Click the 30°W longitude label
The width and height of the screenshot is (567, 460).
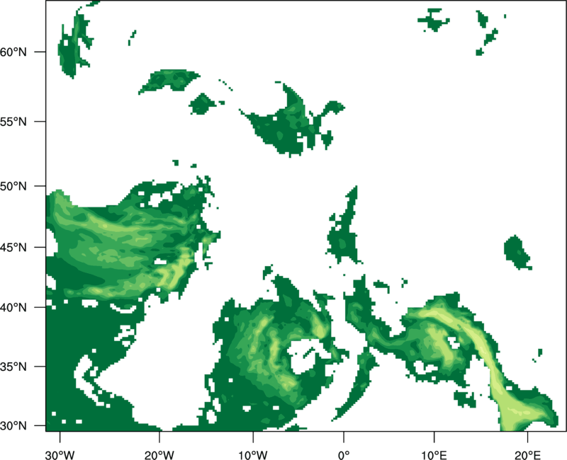pyautogui.click(x=60, y=455)
